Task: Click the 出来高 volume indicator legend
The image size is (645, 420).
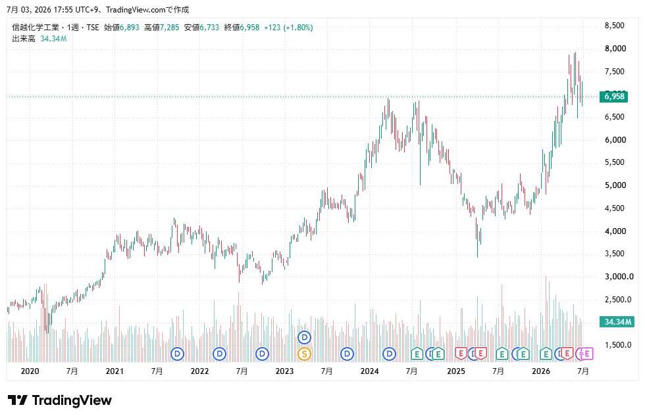Action: (24, 39)
